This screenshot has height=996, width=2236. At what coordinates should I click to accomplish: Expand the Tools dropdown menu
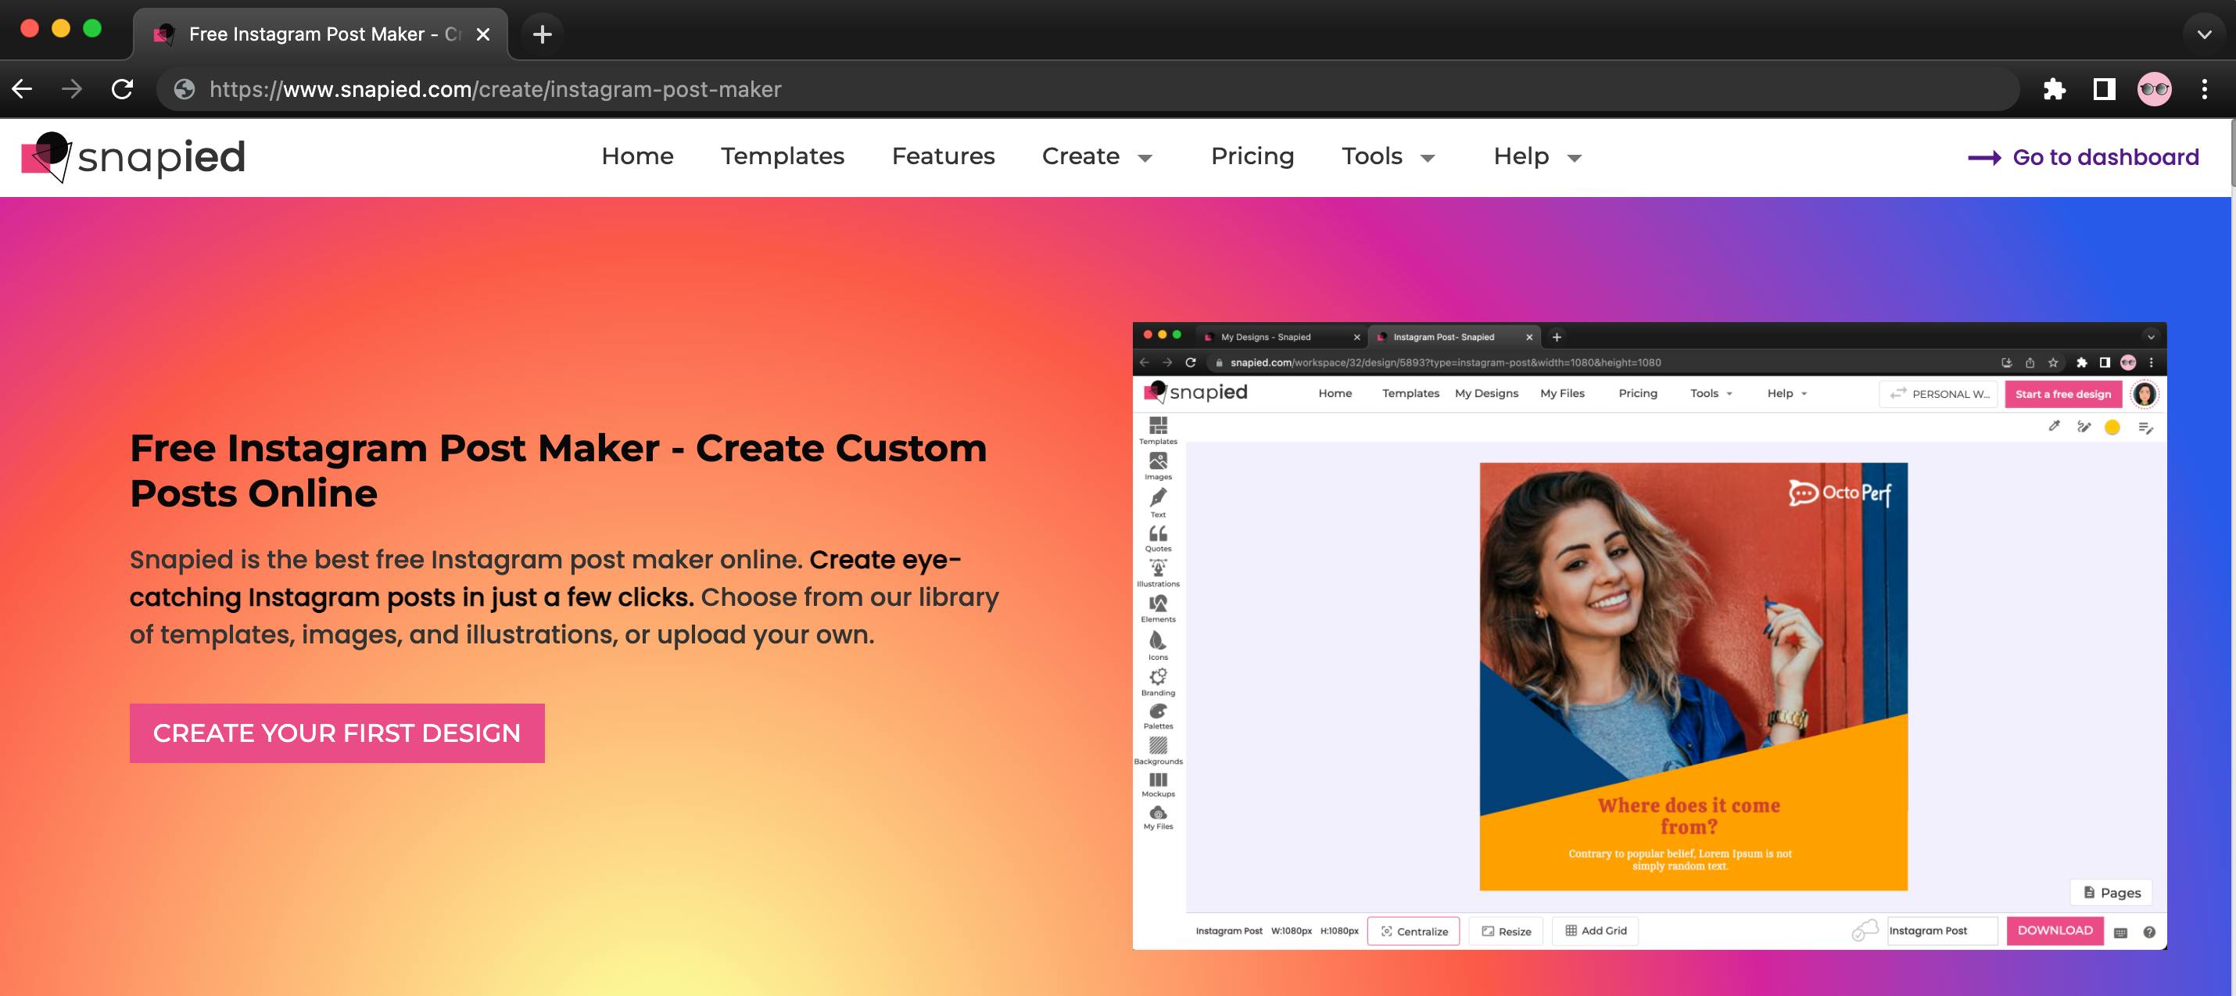1388,156
